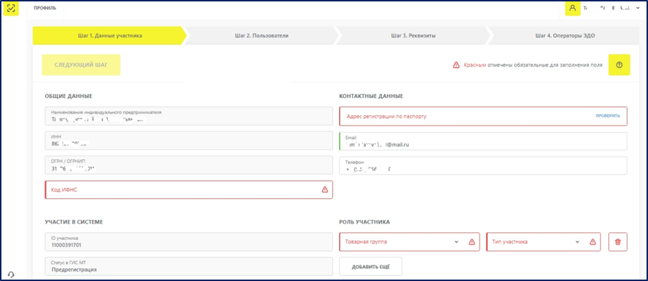The height and width of the screenshot is (281, 648).
Task: Delete participant role with trash icon
Action: 618,242
